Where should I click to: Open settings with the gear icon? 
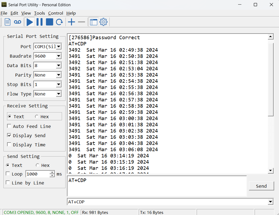(103, 22)
